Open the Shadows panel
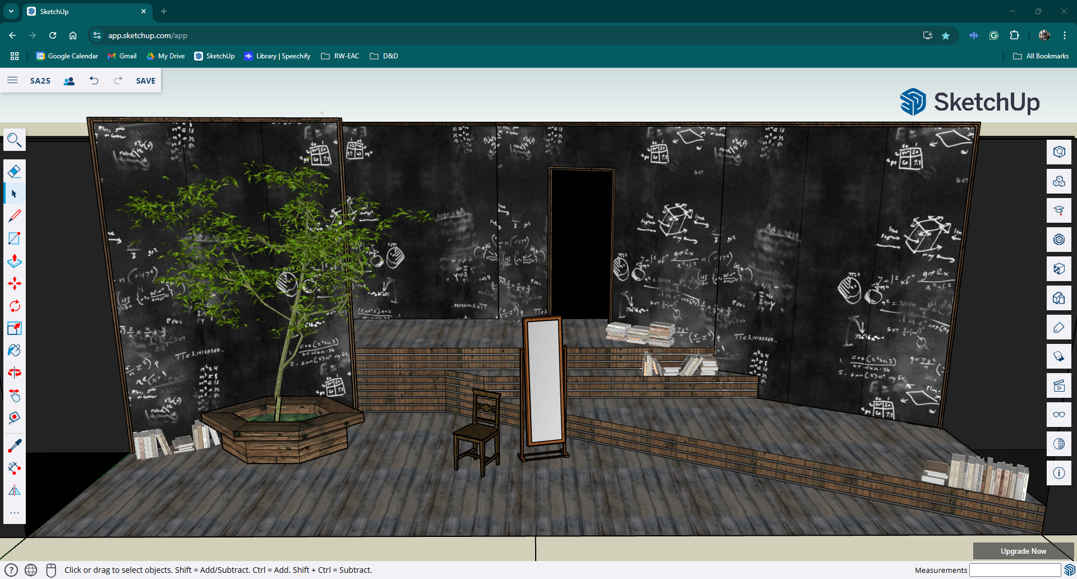Screen dimensions: 1077x579 tap(1059, 356)
